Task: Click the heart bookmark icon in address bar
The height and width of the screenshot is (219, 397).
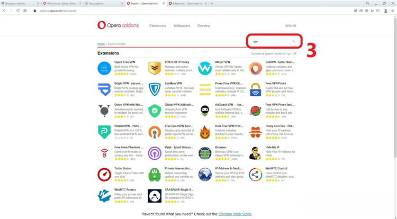Action: tap(378, 11)
